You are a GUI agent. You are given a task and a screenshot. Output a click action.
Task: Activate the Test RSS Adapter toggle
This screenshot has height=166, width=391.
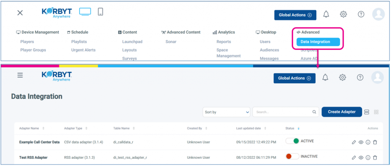tap(292, 157)
